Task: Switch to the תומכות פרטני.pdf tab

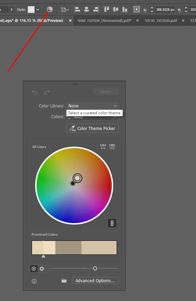Action: tap(161, 21)
